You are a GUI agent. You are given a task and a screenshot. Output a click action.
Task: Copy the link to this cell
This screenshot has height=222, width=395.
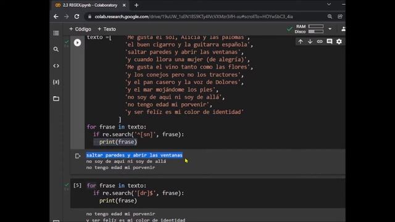[320, 41]
